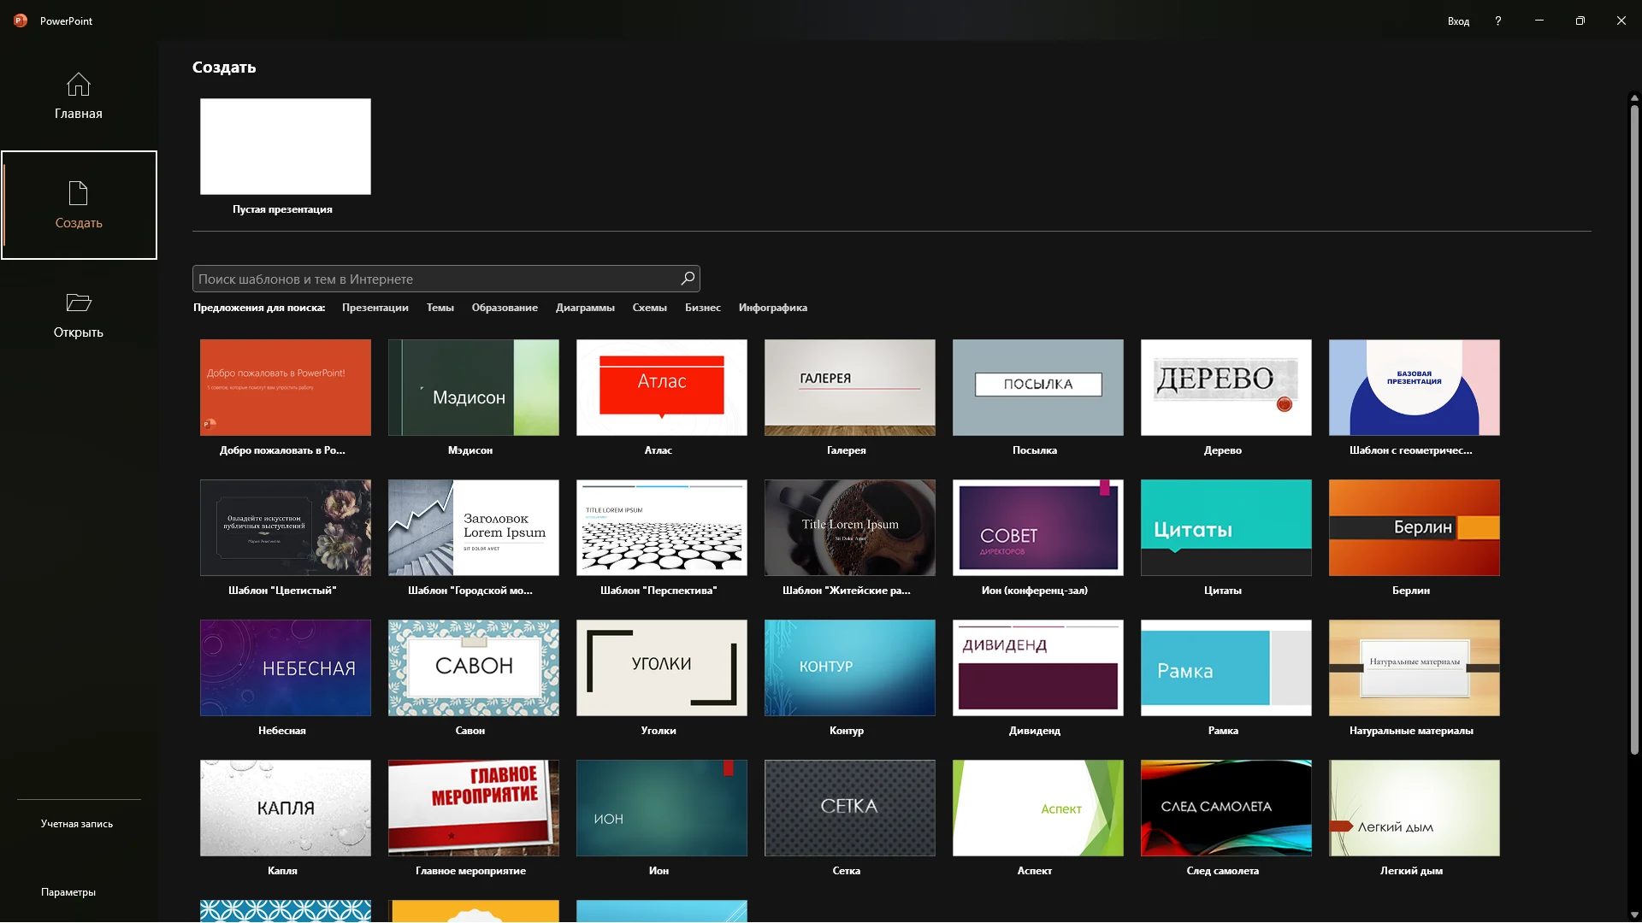Screen dimensions: 1642x923
Task: Click the magnifier search icon
Action: tap(688, 279)
